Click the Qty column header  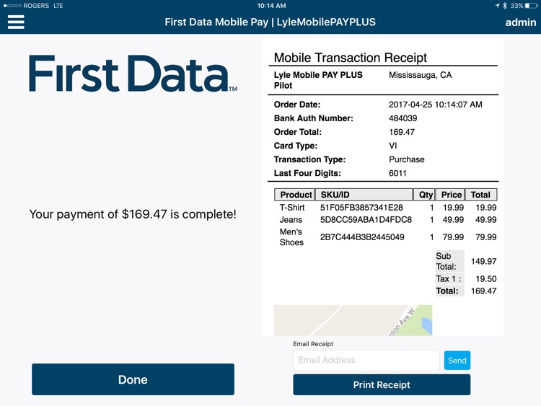pos(424,195)
